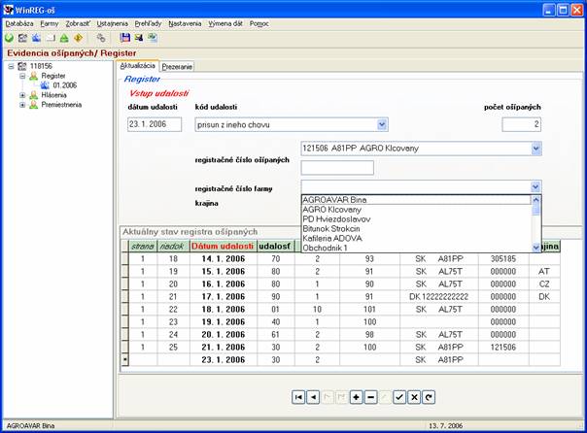Click the green checkmark toolbar icon
The width and height of the screenshot is (587, 433).
pos(10,37)
